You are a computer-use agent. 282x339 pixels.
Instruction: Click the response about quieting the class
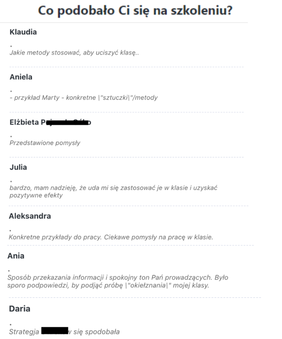[x=74, y=53]
